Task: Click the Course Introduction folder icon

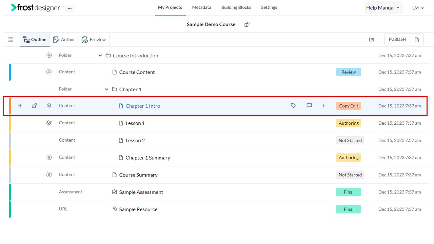Action: pyautogui.click(x=108, y=56)
